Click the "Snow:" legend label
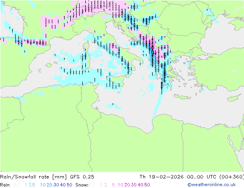The height and width of the screenshot is (188, 244). click(82, 185)
